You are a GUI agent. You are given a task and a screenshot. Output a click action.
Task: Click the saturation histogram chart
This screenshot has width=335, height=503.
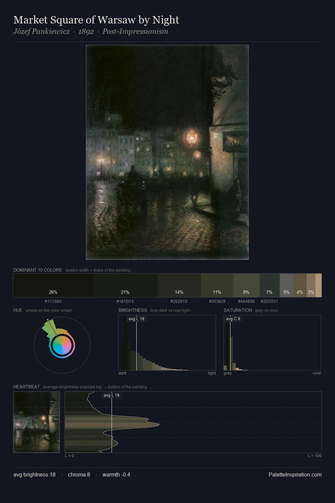[272, 343]
